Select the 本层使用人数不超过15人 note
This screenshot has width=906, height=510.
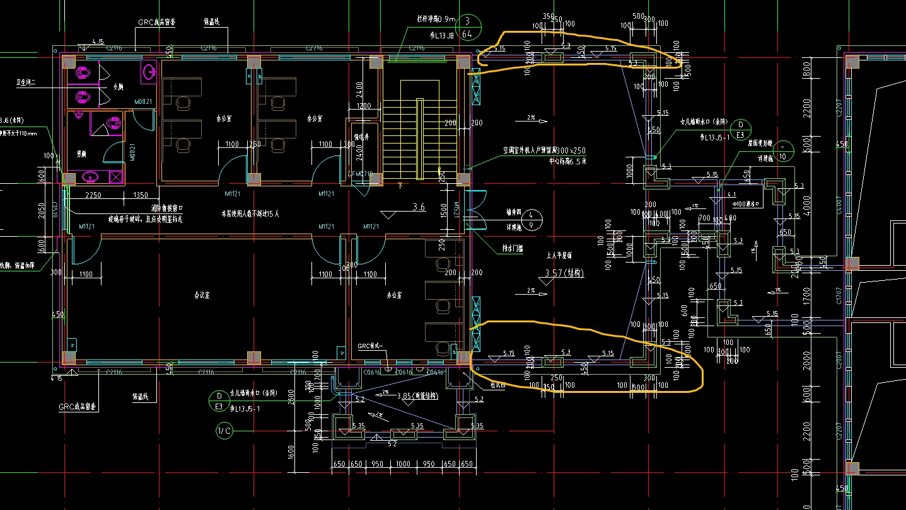tap(250, 214)
